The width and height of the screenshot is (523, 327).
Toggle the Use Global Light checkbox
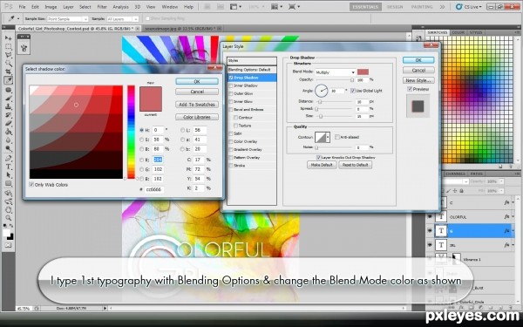click(x=353, y=91)
